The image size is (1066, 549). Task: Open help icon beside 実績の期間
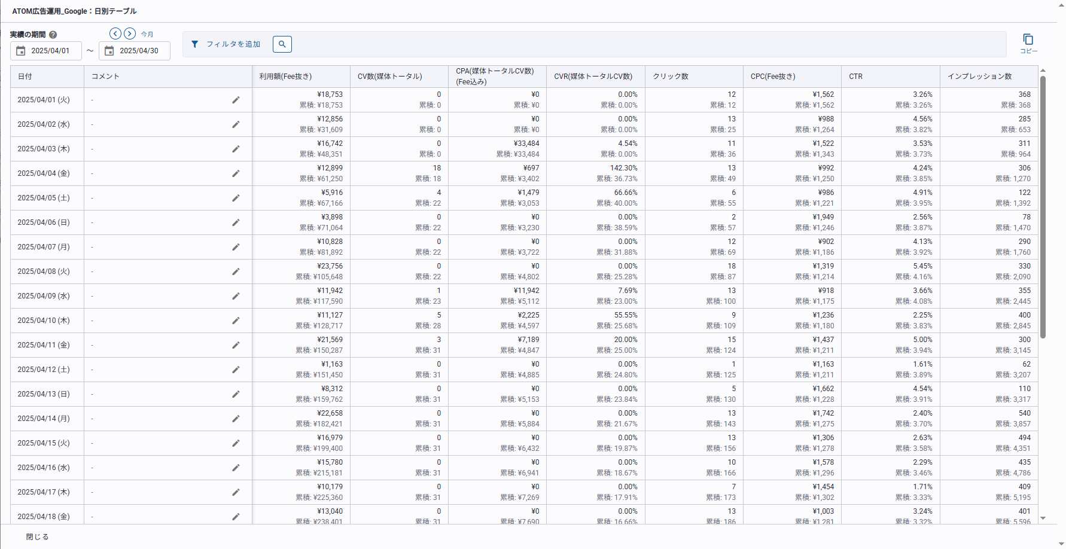point(53,35)
